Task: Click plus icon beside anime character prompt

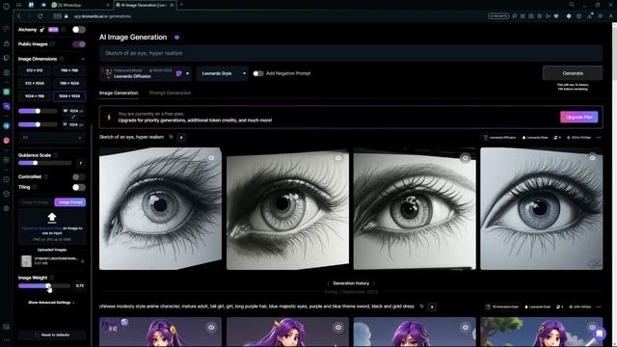Action: (x=432, y=307)
